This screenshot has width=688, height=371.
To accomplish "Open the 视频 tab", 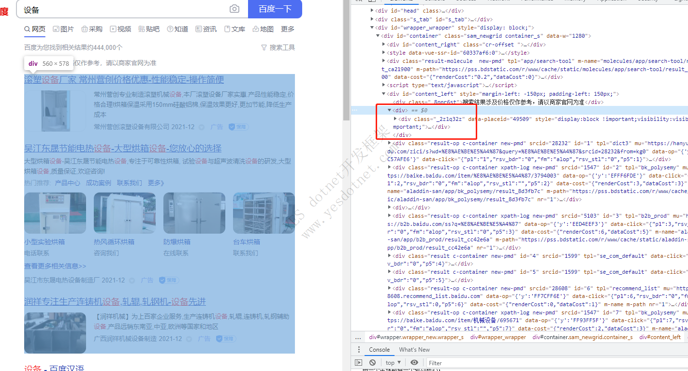I will click(120, 29).
